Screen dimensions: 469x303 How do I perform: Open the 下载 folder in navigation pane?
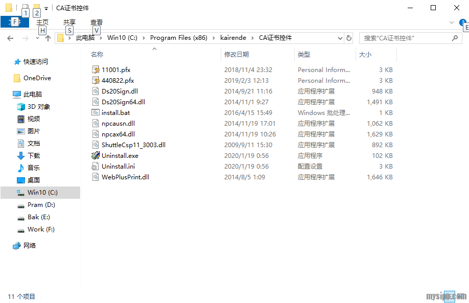[34, 156]
